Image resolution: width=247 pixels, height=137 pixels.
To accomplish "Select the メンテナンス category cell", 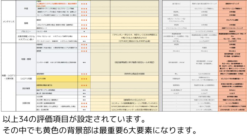I will pos(9,22).
